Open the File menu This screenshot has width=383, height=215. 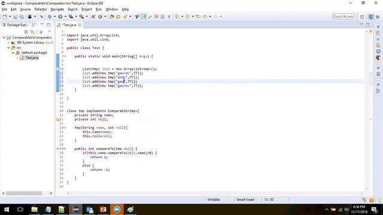(x=4, y=10)
